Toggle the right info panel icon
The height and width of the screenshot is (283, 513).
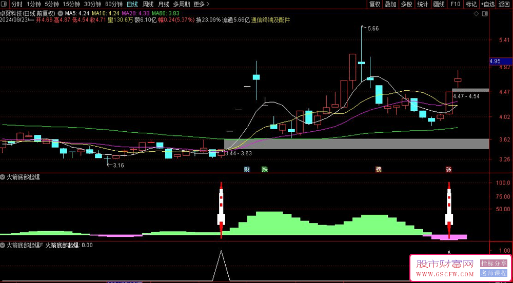click(x=485, y=14)
